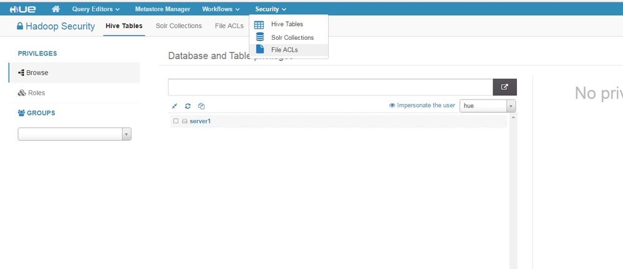Click the Hadoop Security title link
Viewport: 623px width, 269px height.
[x=60, y=26]
